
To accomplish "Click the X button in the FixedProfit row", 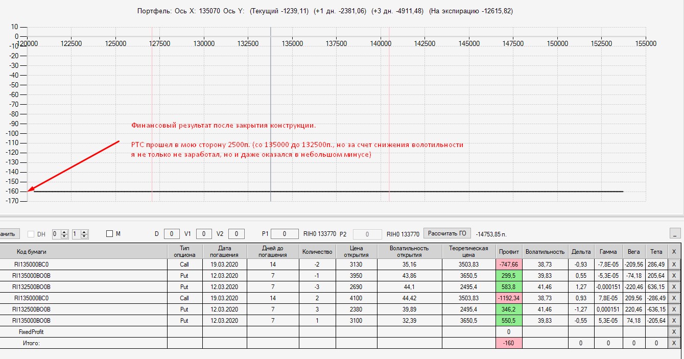I will (674, 331).
